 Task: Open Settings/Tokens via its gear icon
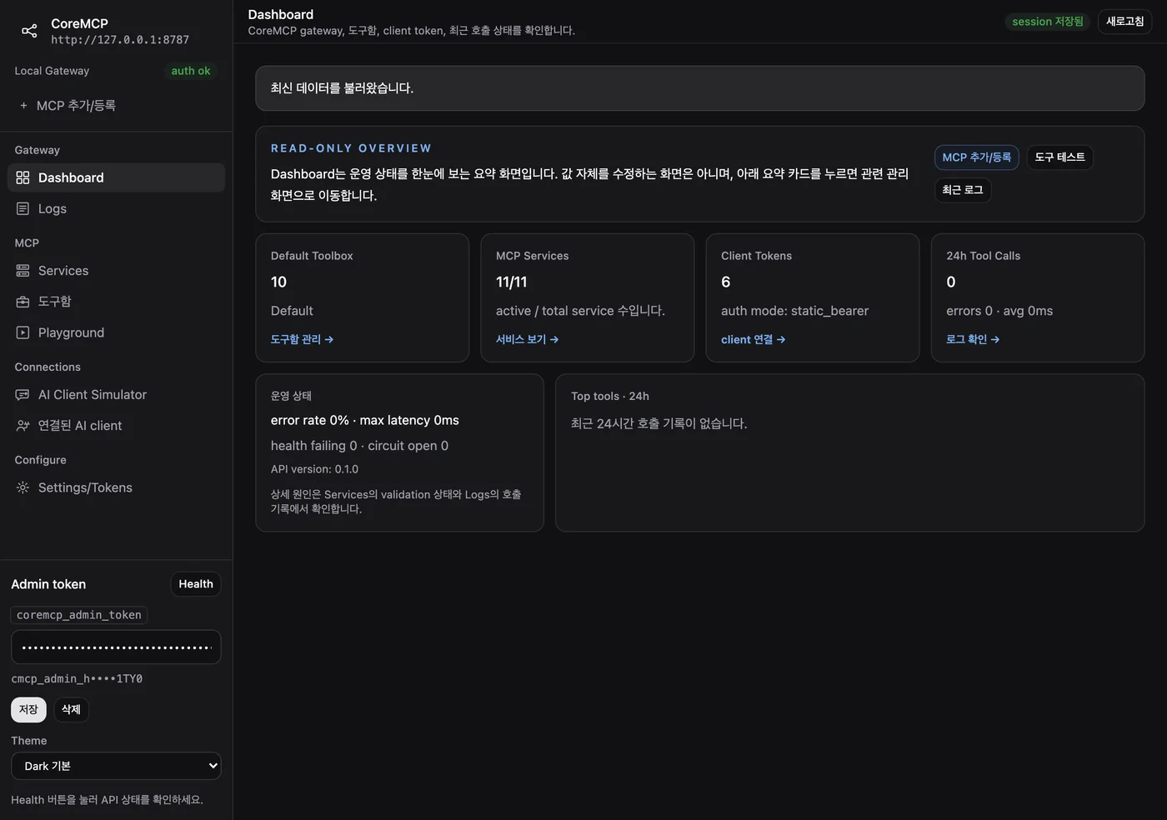click(x=23, y=487)
